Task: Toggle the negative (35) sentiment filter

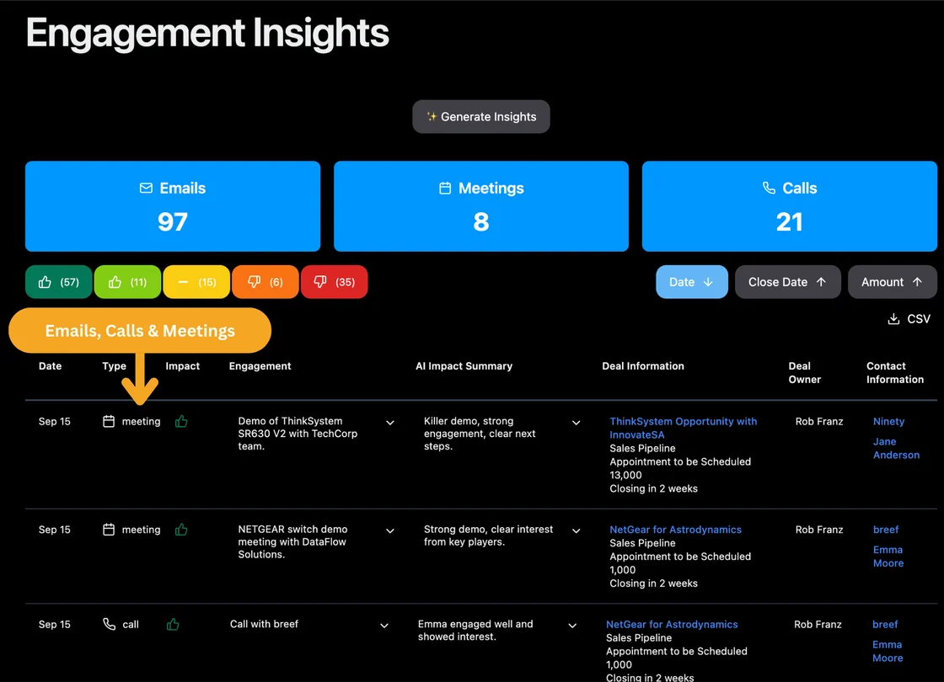Action: coord(334,282)
